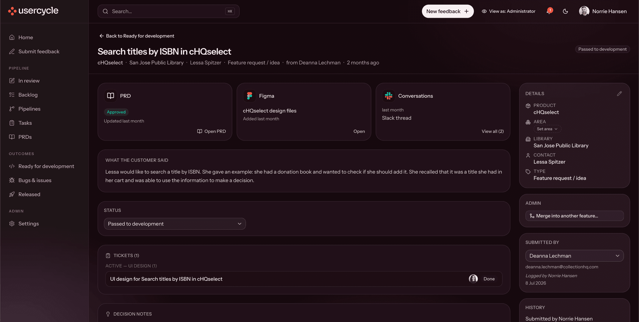Viewport: 639px width, 322px height.
Task: Open the Home menu item
Action: tap(44, 37)
